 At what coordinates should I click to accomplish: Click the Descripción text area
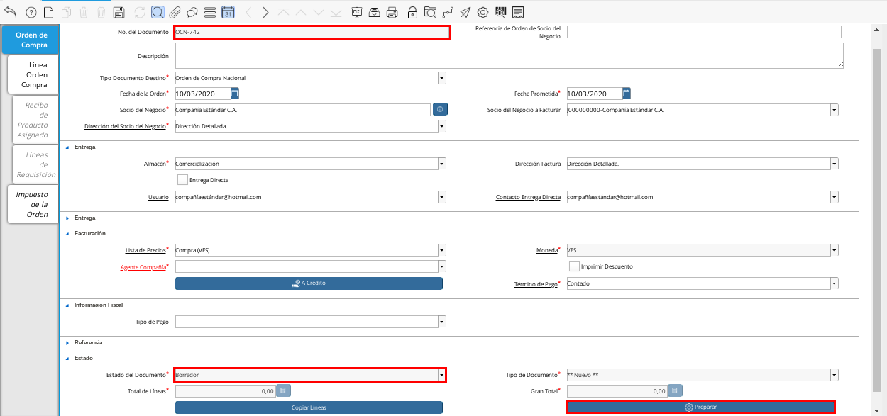coord(509,55)
